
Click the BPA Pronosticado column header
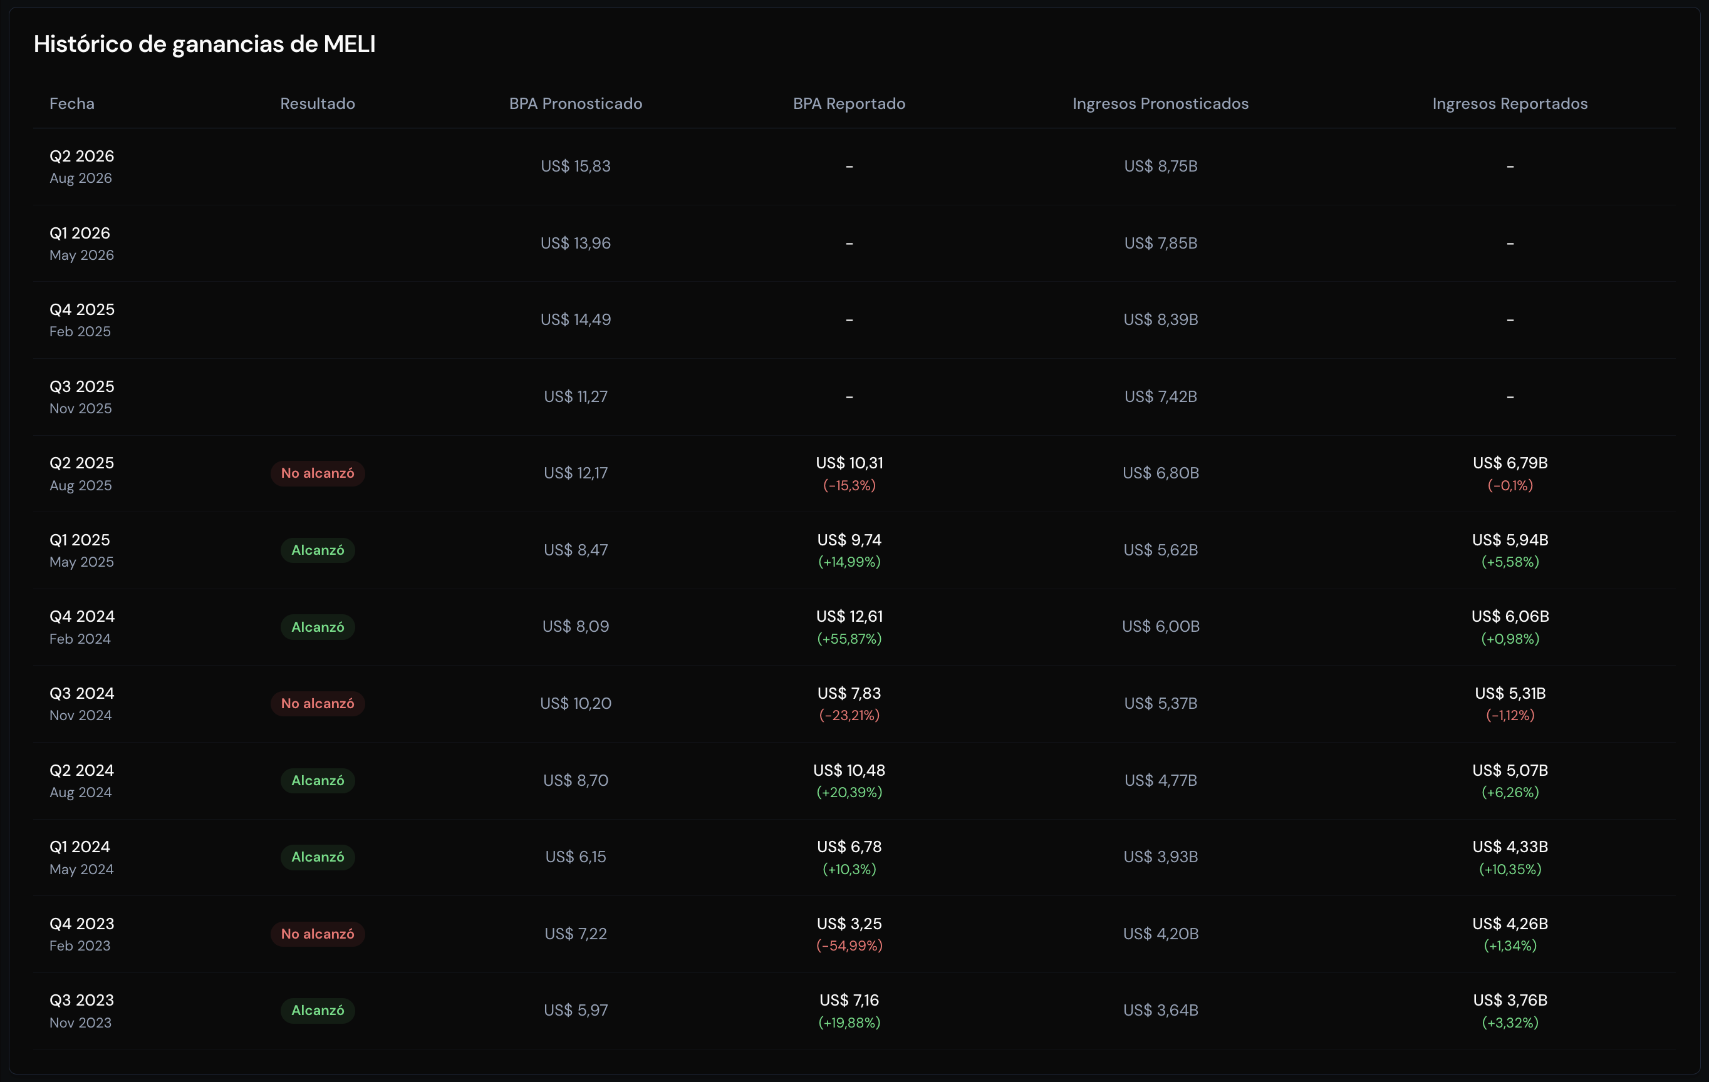coord(575,103)
